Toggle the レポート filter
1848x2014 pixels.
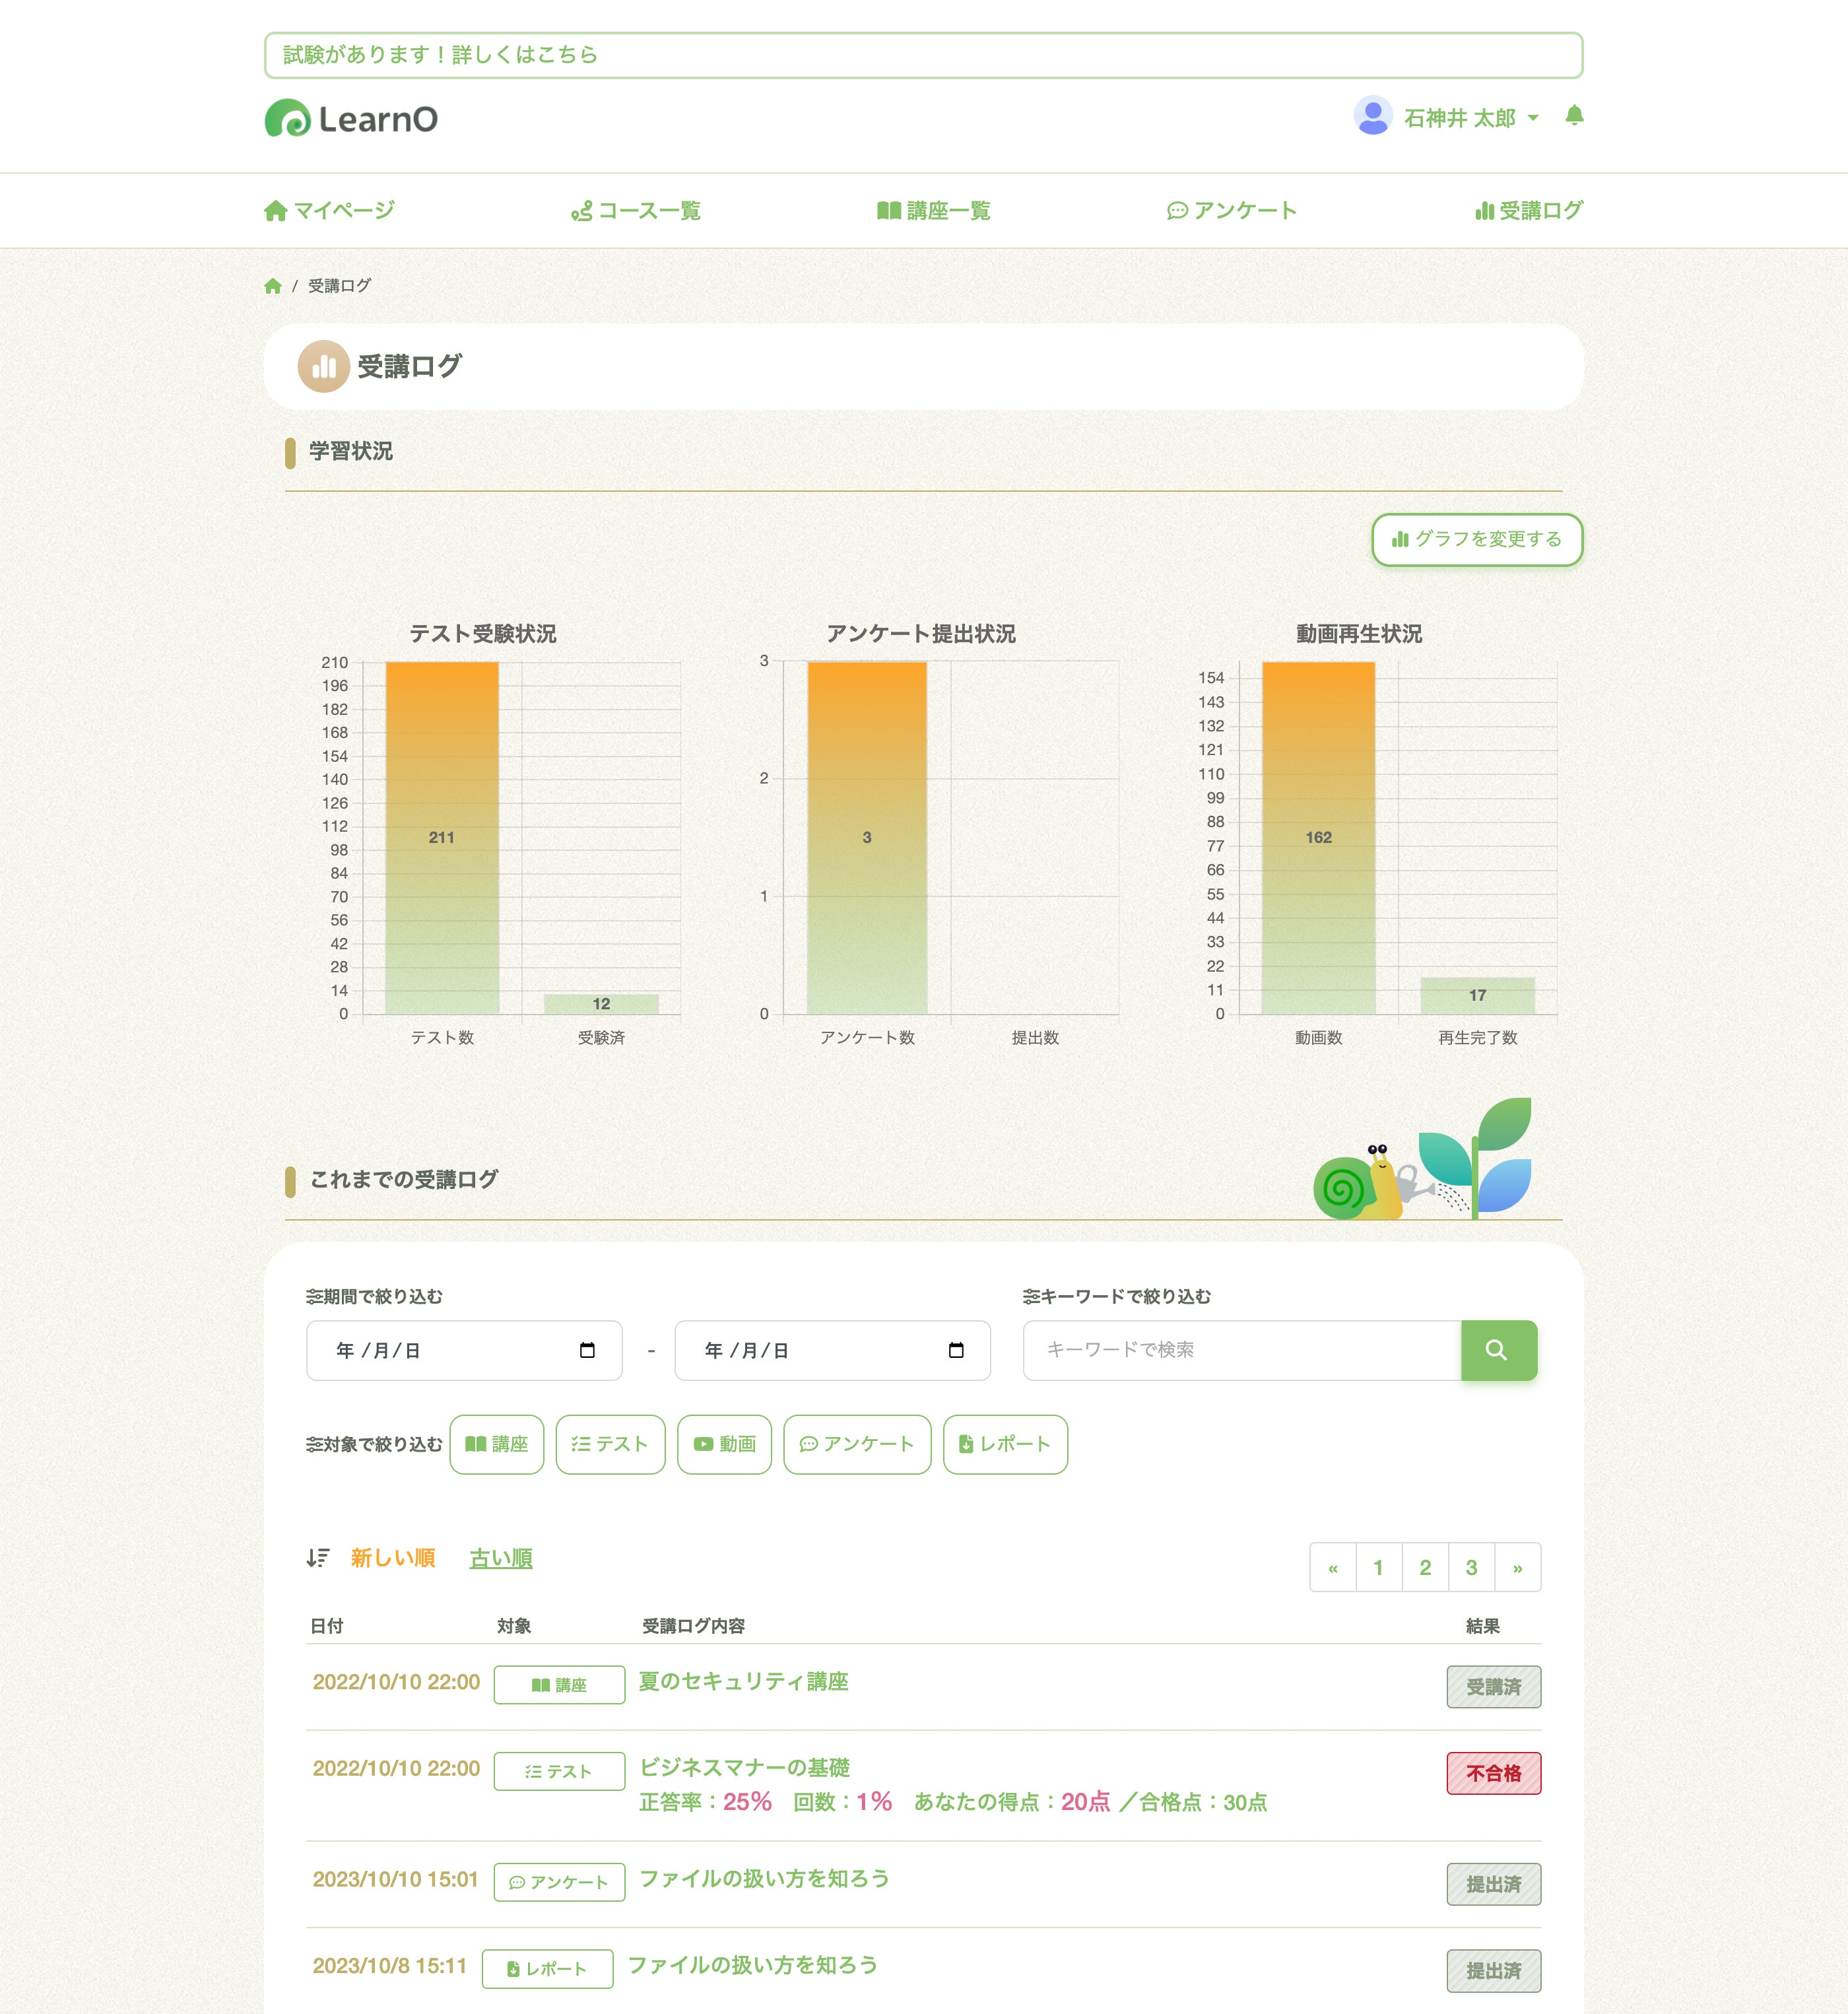click(x=1005, y=1444)
